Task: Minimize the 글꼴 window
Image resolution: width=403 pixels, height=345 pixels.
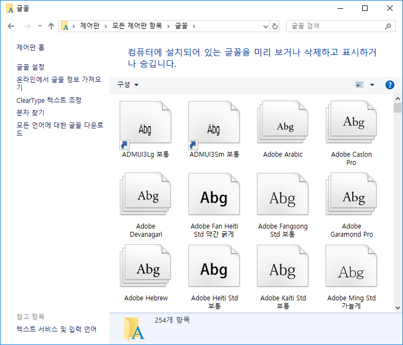Action: click(x=340, y=9)
